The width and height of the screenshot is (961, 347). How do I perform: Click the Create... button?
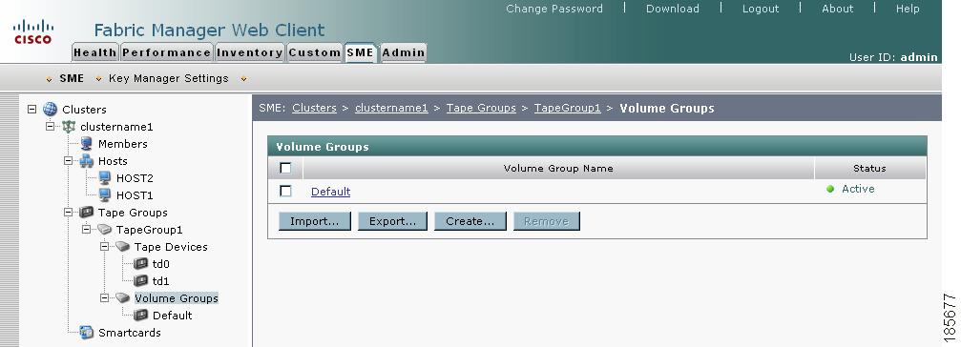point(470,221)
